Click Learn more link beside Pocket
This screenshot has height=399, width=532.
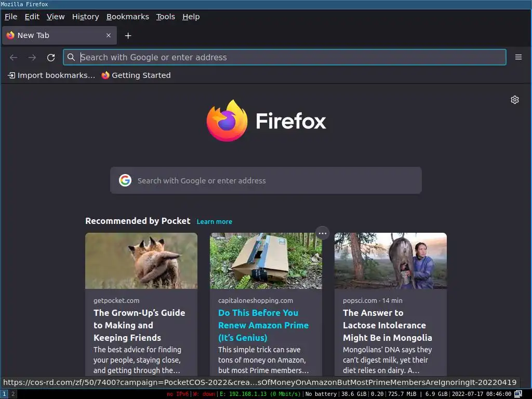tap(215, 221)
